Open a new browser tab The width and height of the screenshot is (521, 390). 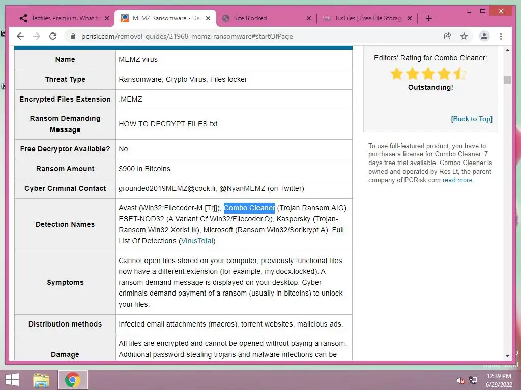428,18
